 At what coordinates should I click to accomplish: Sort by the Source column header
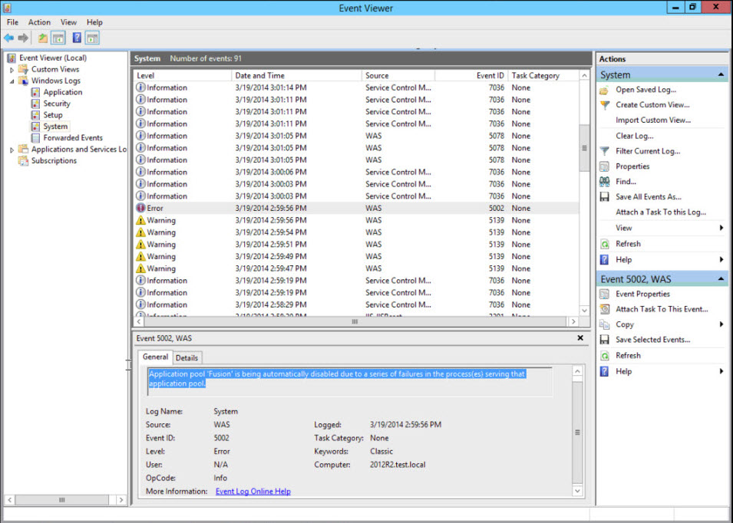point(398,76)
